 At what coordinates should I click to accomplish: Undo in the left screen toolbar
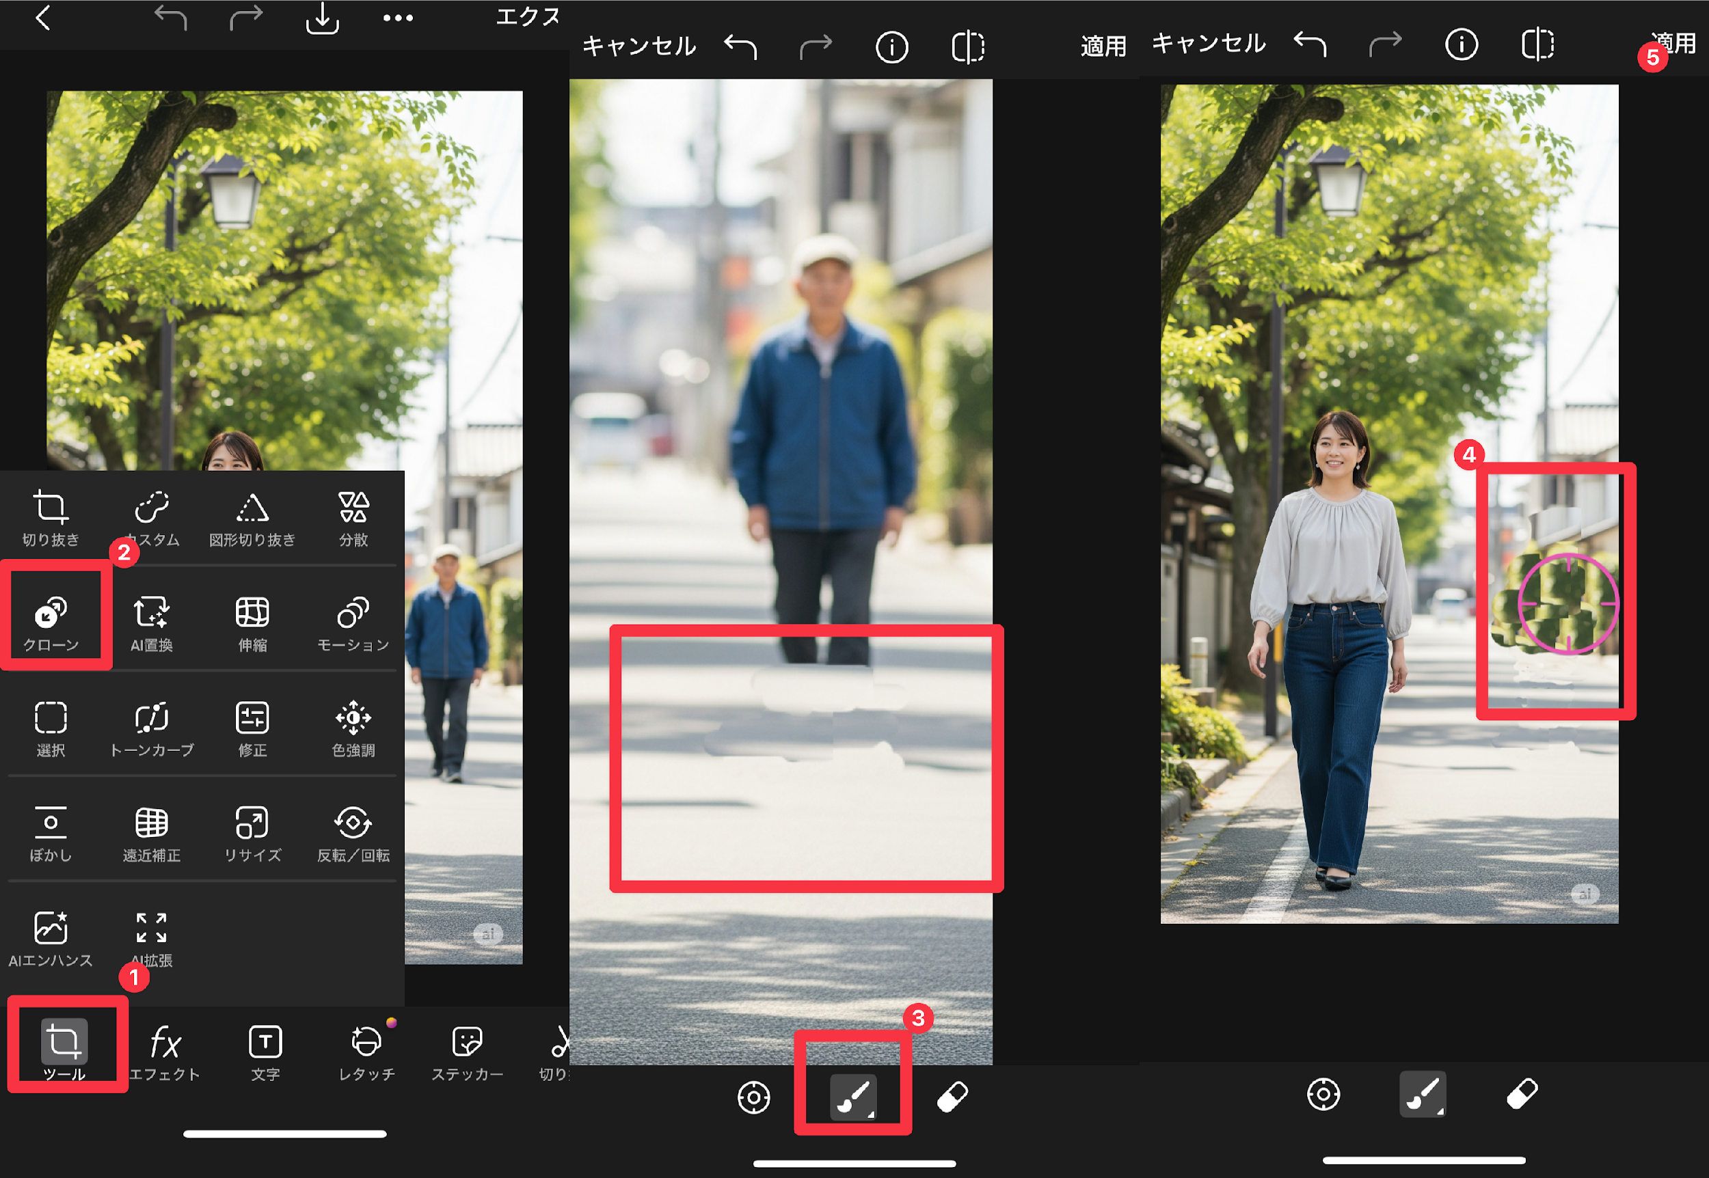(x=170, y=18)
